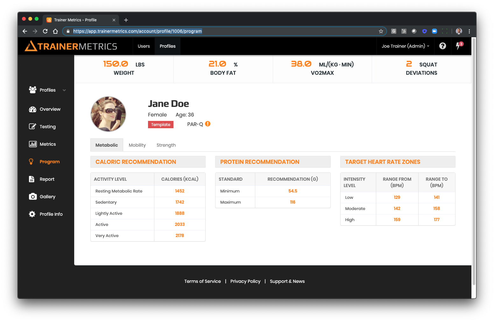Click the Program lightbulb icon

coord(31,162)
